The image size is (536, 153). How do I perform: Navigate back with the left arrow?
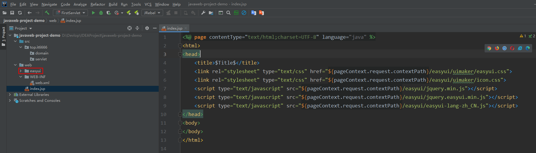tap(29, 13)
